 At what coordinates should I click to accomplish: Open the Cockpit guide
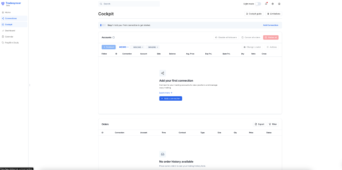[x=254, y=14]
